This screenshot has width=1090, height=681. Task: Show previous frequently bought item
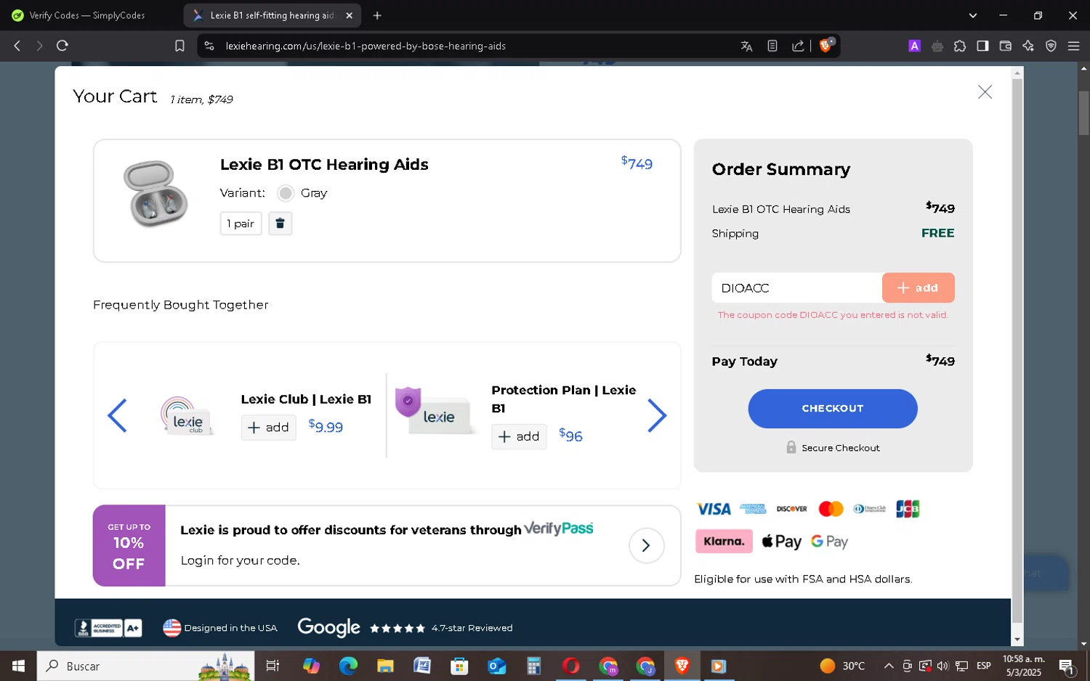117,416
